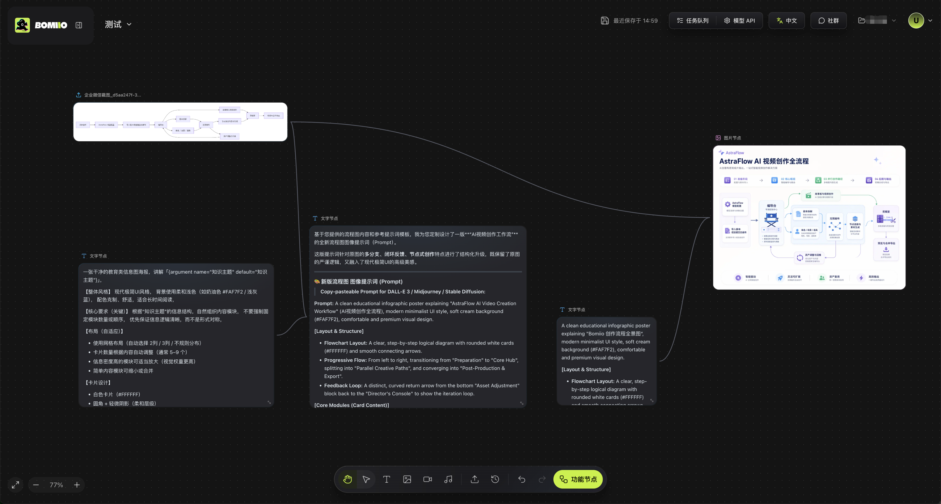Select the Hand pan tool
This screenshot has width=941, height=504.
(x=347, y=479)
